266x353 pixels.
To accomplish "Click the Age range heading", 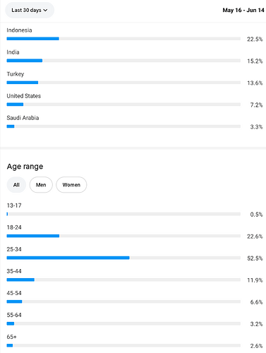I will [25, 167].
